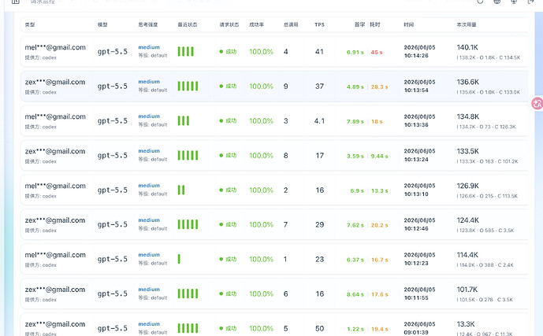543x336 pixels.
Task: Click usage value 124.4K
Action: pyautogui.click(x=468, y=220)
